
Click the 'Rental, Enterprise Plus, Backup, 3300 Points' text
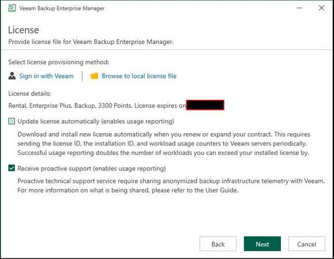pos(70,106)
